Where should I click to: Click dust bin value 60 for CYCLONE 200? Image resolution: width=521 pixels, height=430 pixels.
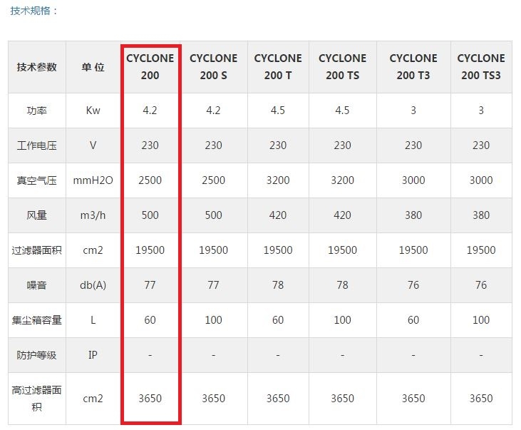pyautogui.click(x=150, y=320)
